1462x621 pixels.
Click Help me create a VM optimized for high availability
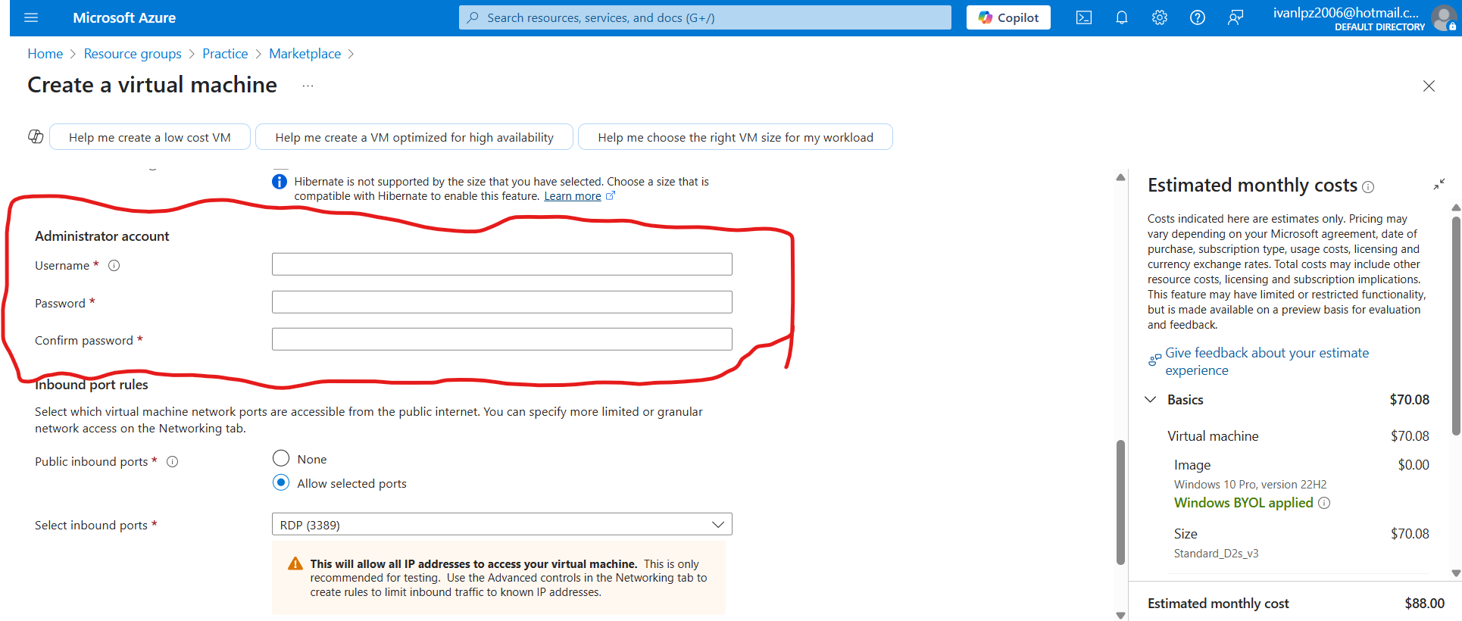click(x=414, y=137)
